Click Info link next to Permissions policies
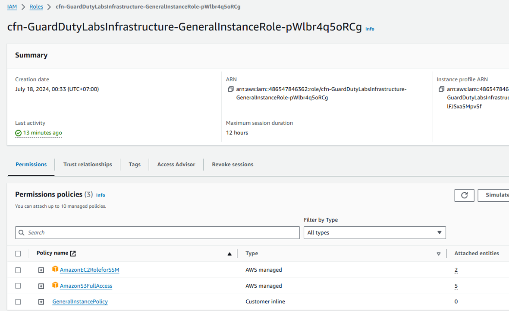 101,195
